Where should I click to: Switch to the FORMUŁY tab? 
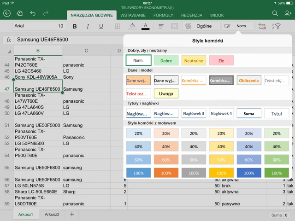point(163,15)
